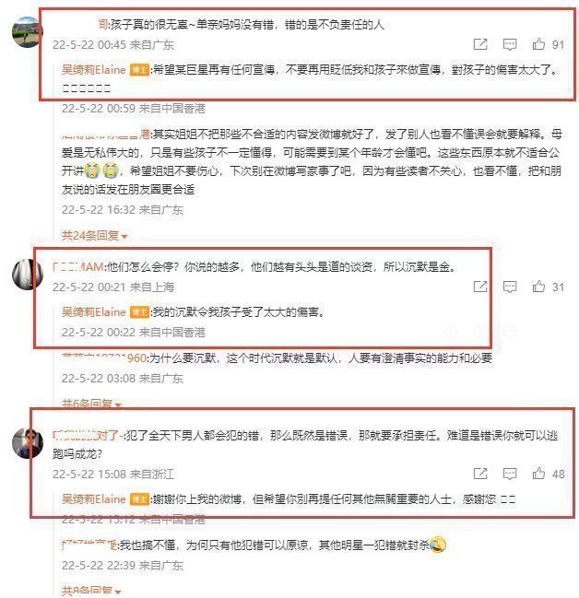The height and width of the screenshot is (598, 579).
Task: Expand 共6条回复 replies
Action: point(91,404)
